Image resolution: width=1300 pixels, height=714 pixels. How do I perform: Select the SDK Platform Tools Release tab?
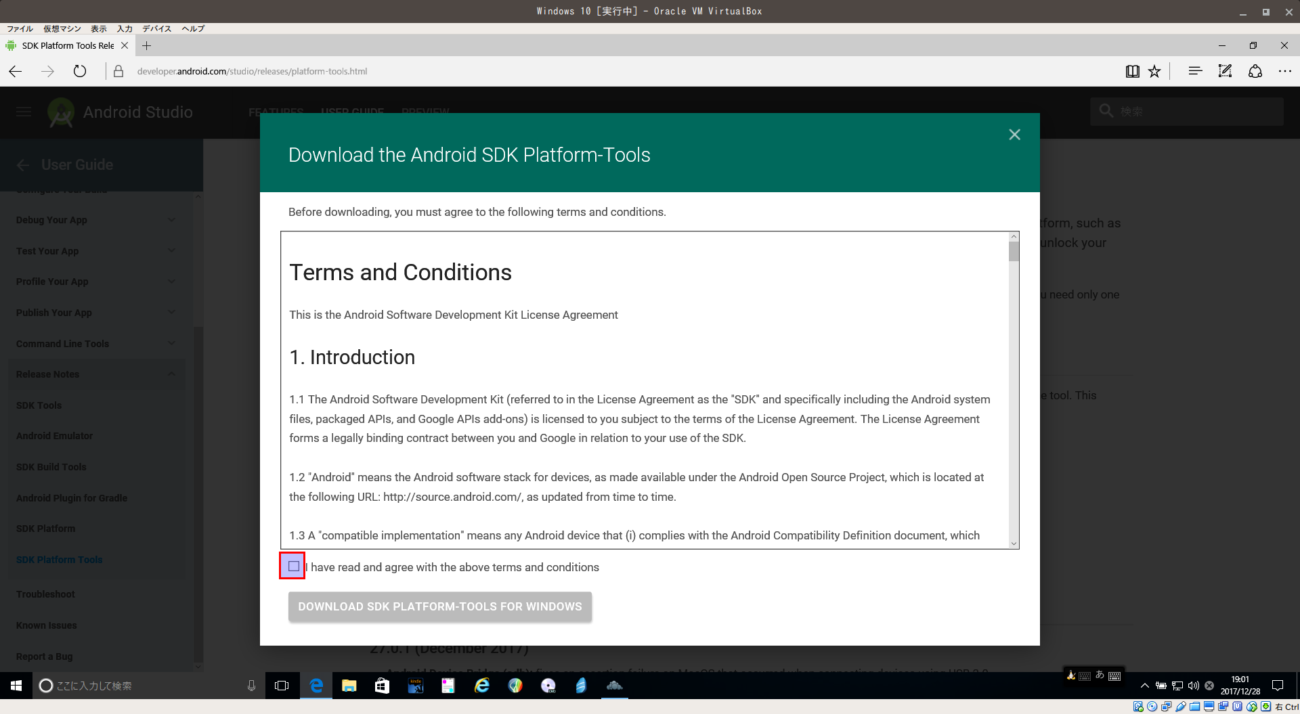68,45
